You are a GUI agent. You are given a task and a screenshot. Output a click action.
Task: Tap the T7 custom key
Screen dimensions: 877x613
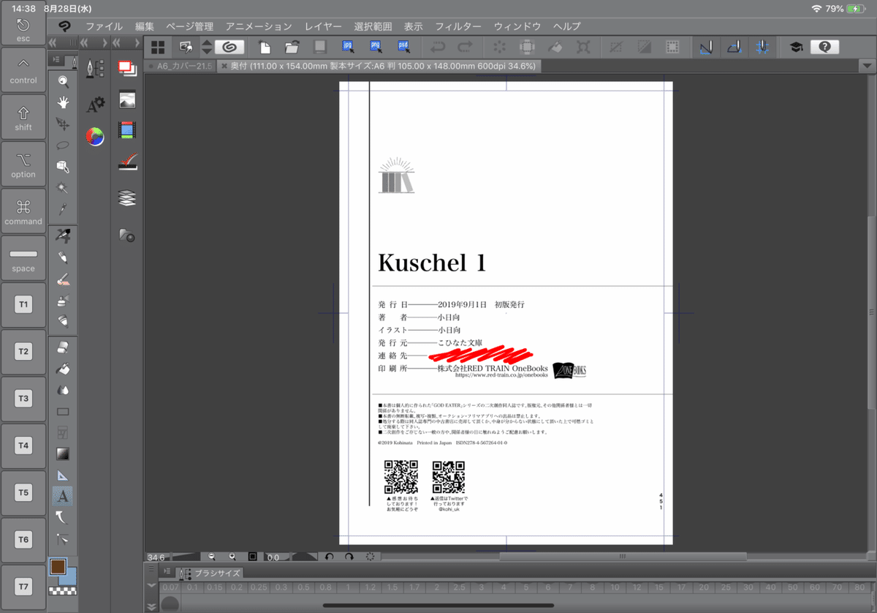[23, 587]
